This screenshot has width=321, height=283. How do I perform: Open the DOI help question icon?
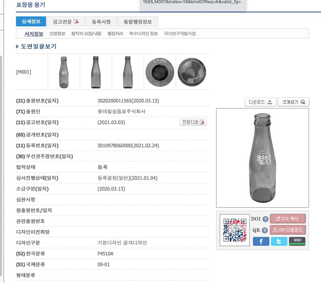tap(265, 219)
